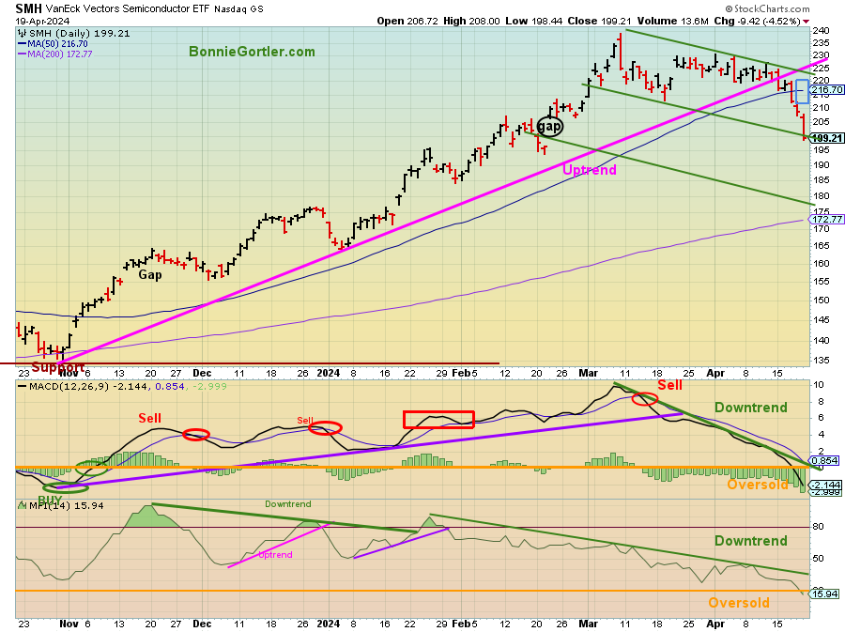Click the 'Gap' label near November 20
This screenshot has height=632, width=845.
click(150, 275)
